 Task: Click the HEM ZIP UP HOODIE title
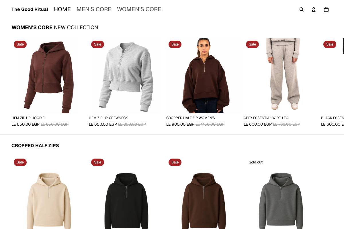click(28, 118)
